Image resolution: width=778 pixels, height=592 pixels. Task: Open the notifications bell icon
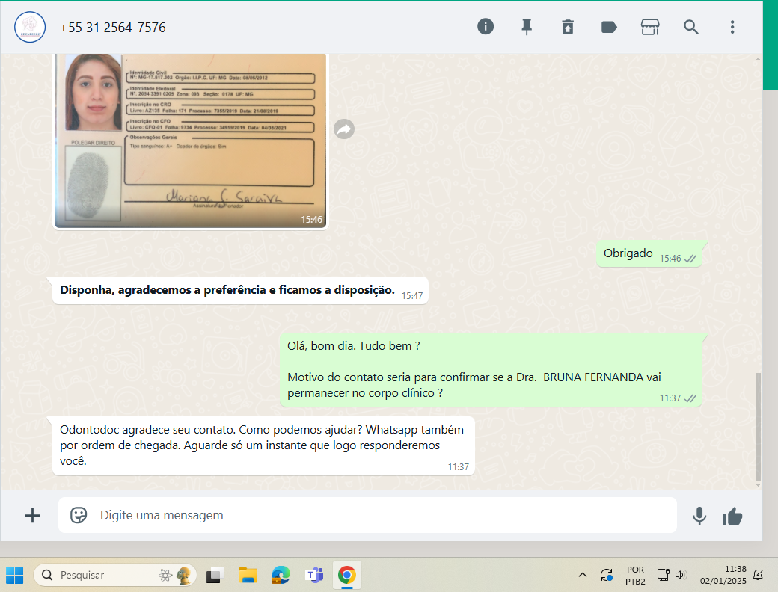[x=758, y=575]
